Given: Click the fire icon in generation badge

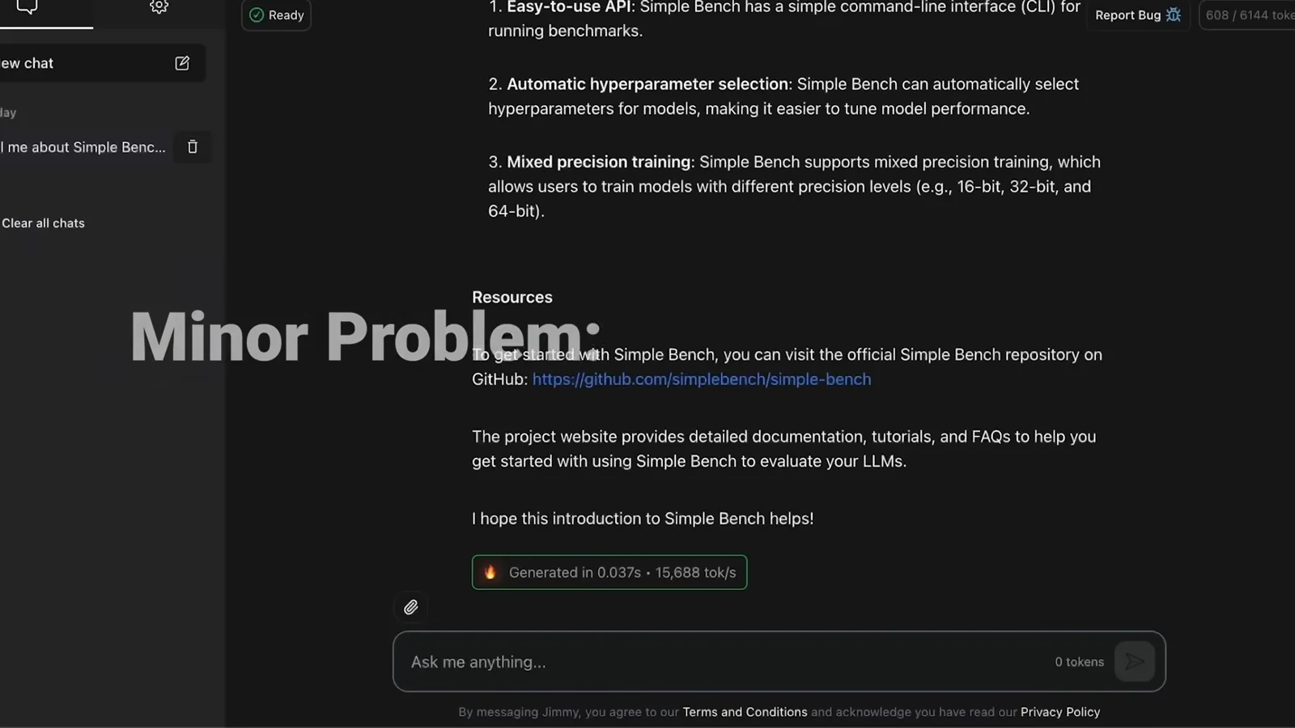Looking at the screenshot, I should coord(490,573).
